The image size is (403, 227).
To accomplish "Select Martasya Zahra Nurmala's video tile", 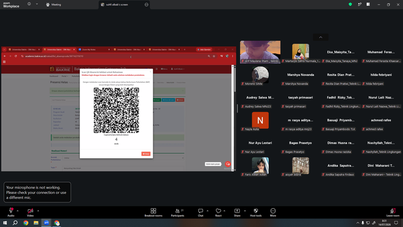I will pyautogui.click(x=300, y=52).
